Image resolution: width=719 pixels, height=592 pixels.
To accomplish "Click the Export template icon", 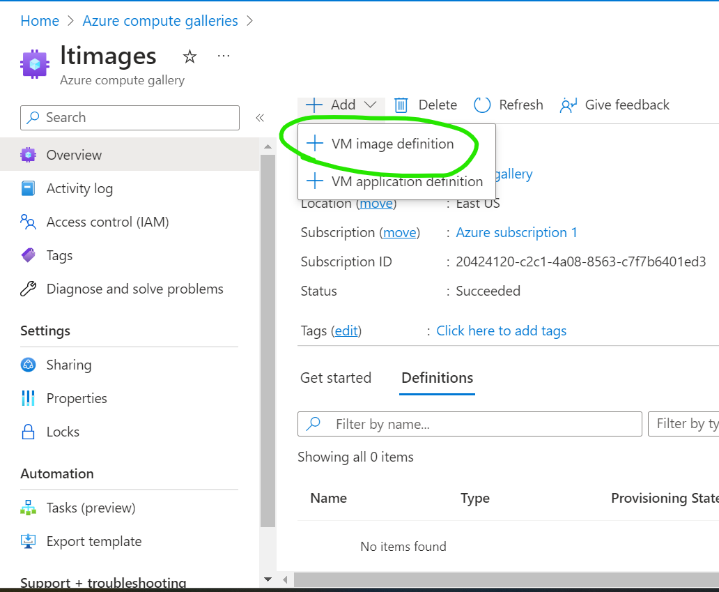I will [29, 542].
